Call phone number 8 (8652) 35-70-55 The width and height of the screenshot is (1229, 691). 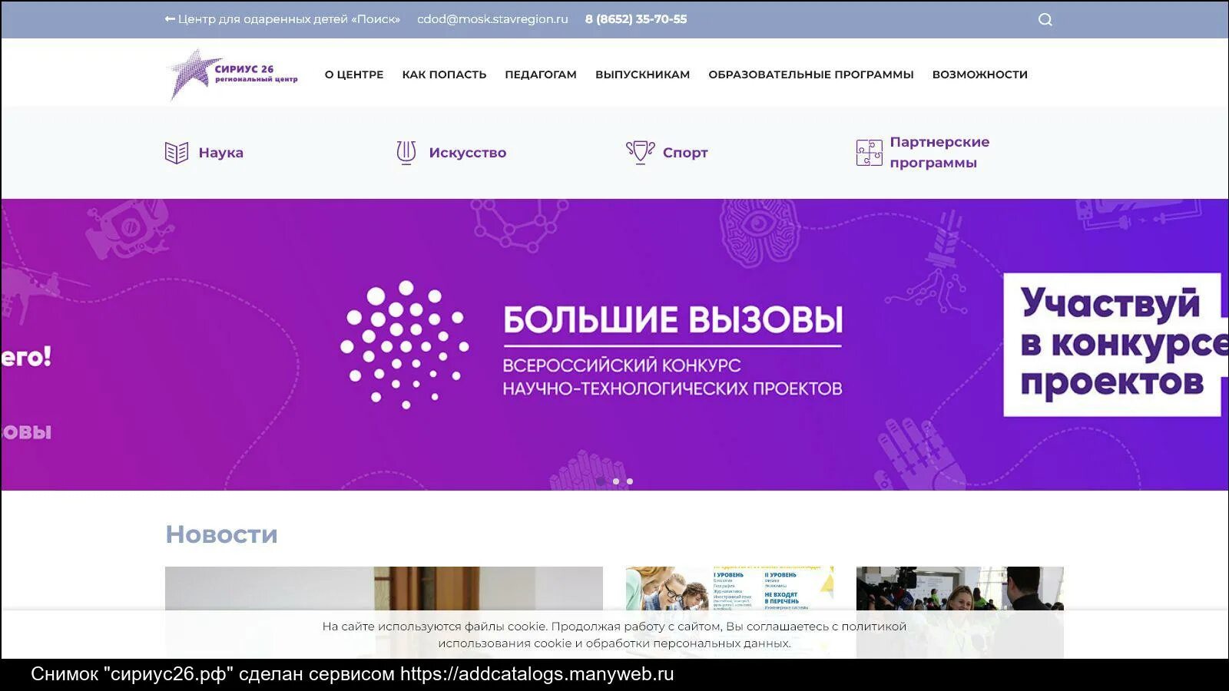[x=636, y=19]
